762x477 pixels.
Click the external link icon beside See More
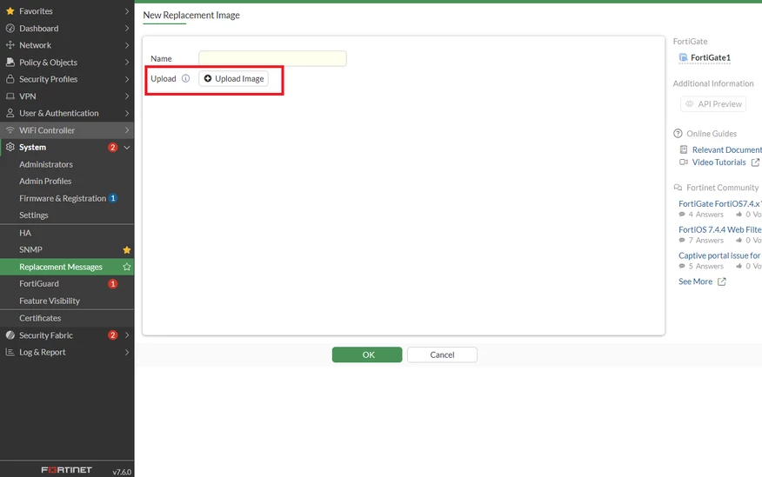pos(722,282)
